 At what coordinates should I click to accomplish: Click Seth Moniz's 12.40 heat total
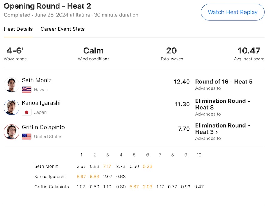182,82
